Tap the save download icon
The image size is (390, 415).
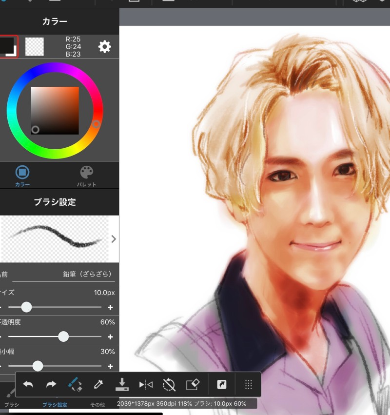122,384
